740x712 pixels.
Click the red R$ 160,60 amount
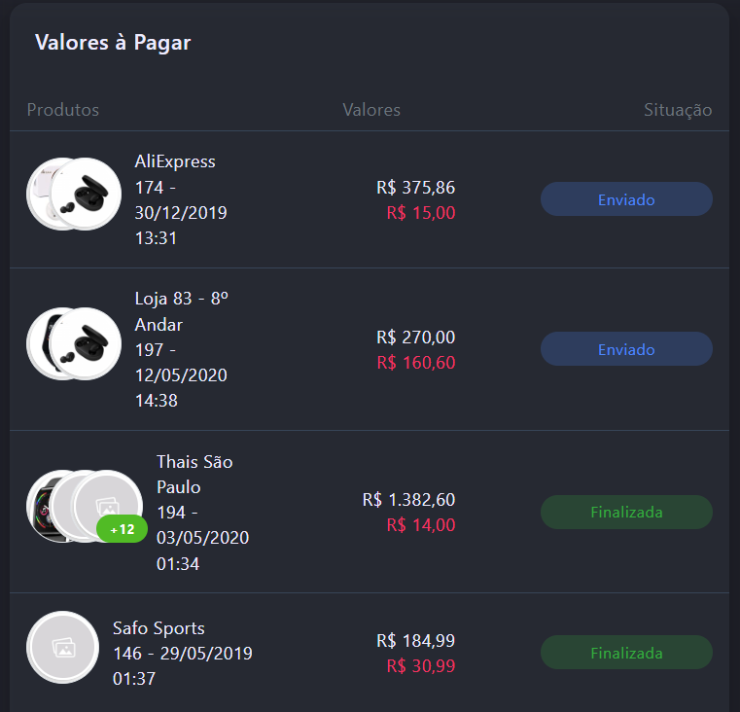click(x=420, y=363)
